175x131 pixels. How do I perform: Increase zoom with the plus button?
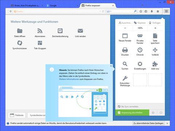tap(155, 28)
